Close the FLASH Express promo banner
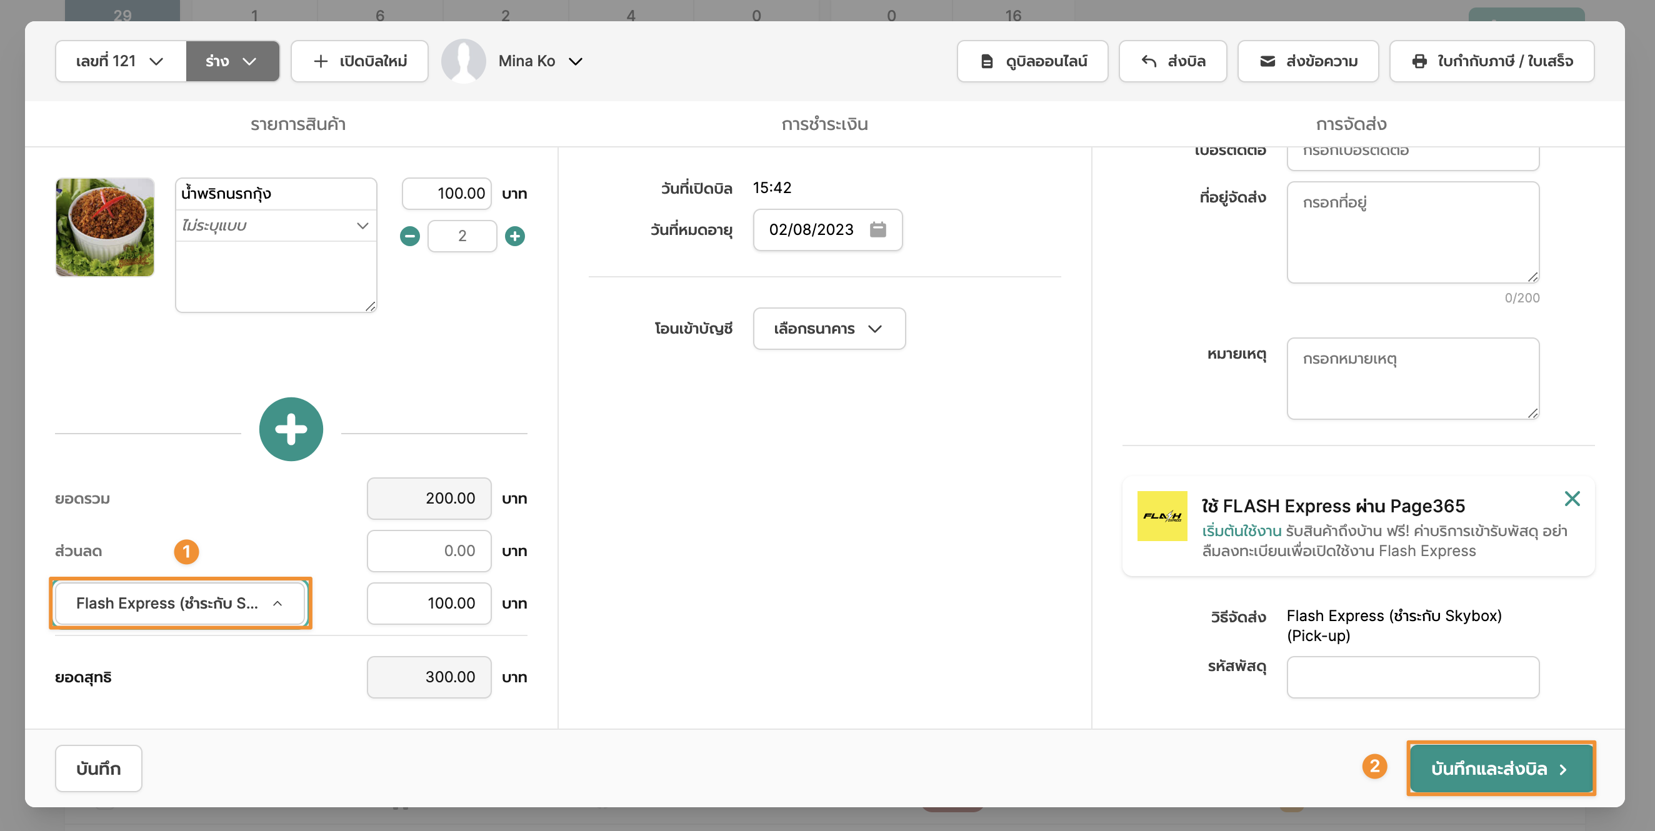The image size is (1655, 831). pyautogui.click(x=1571, y=499)
